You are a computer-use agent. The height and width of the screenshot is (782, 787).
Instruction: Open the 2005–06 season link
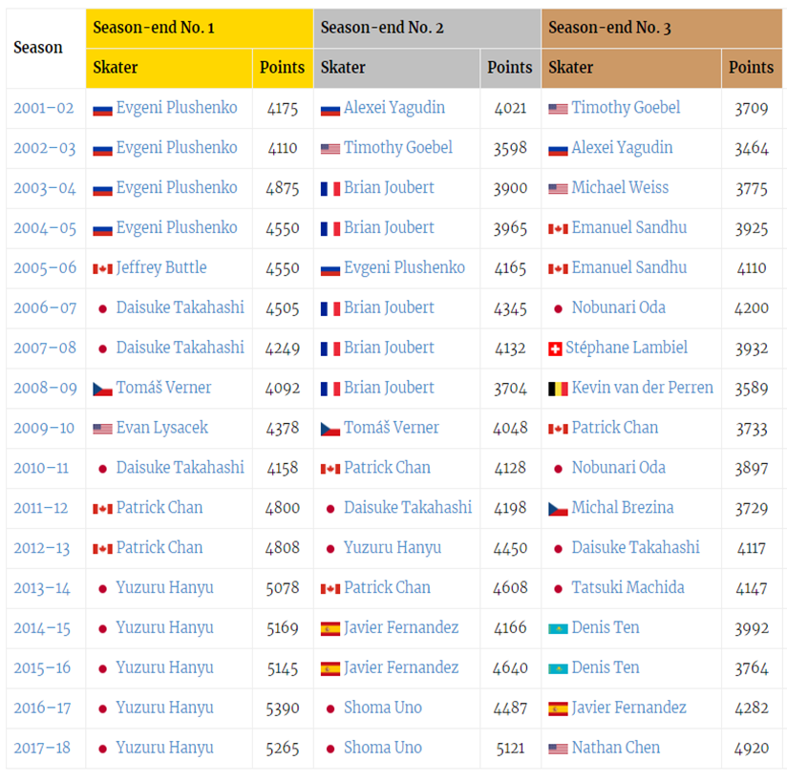pyautogui.click(x=44, y=268)
